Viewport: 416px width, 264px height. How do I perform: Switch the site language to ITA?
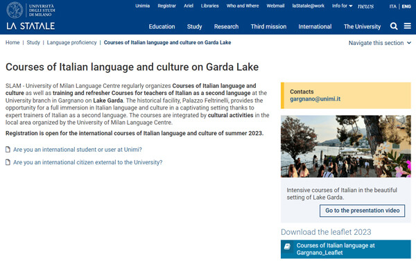(x=393, y=6)
